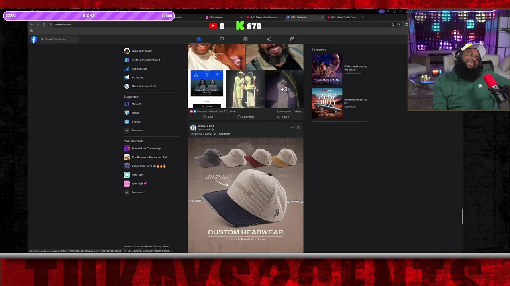Click the Groups icon in sidebar
Viewport: 510px width, 286px height.
(127, 122)
